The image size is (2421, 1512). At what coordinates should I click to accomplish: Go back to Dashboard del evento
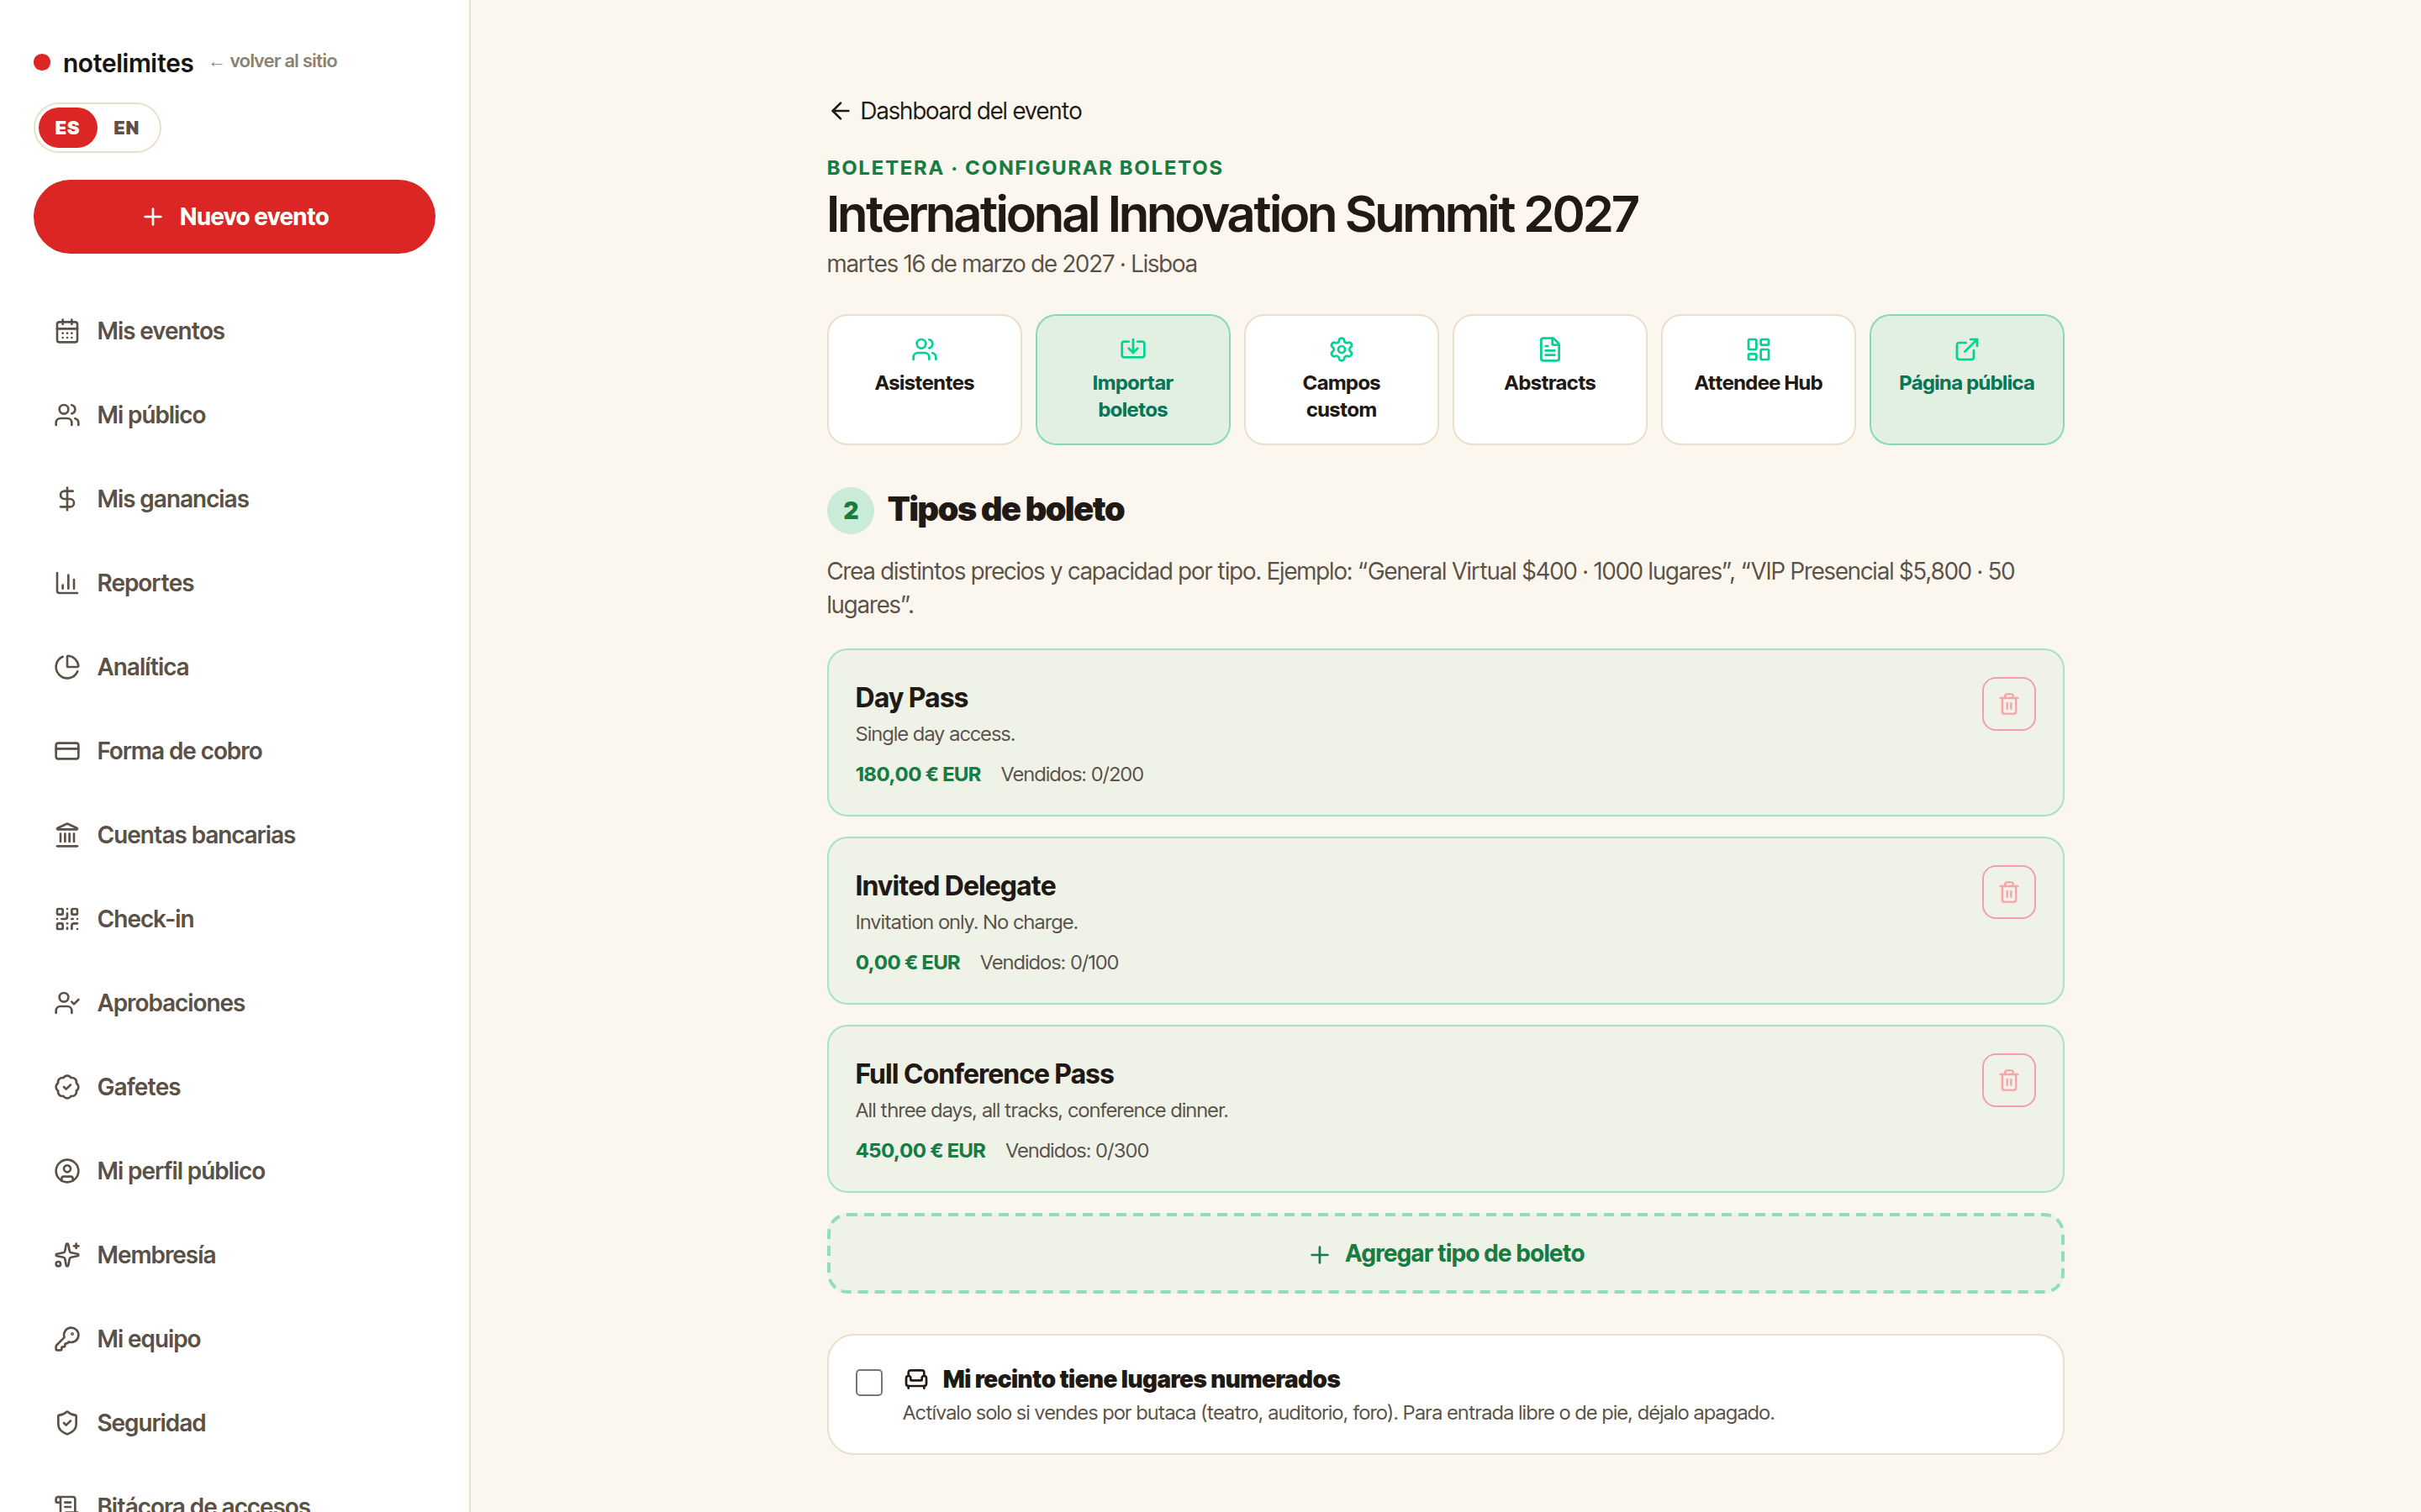956,111
